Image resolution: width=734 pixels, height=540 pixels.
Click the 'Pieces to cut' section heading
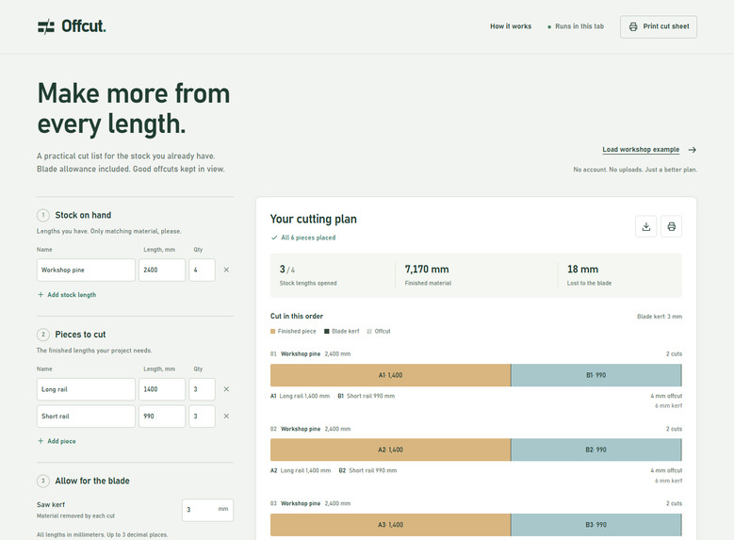80,335
